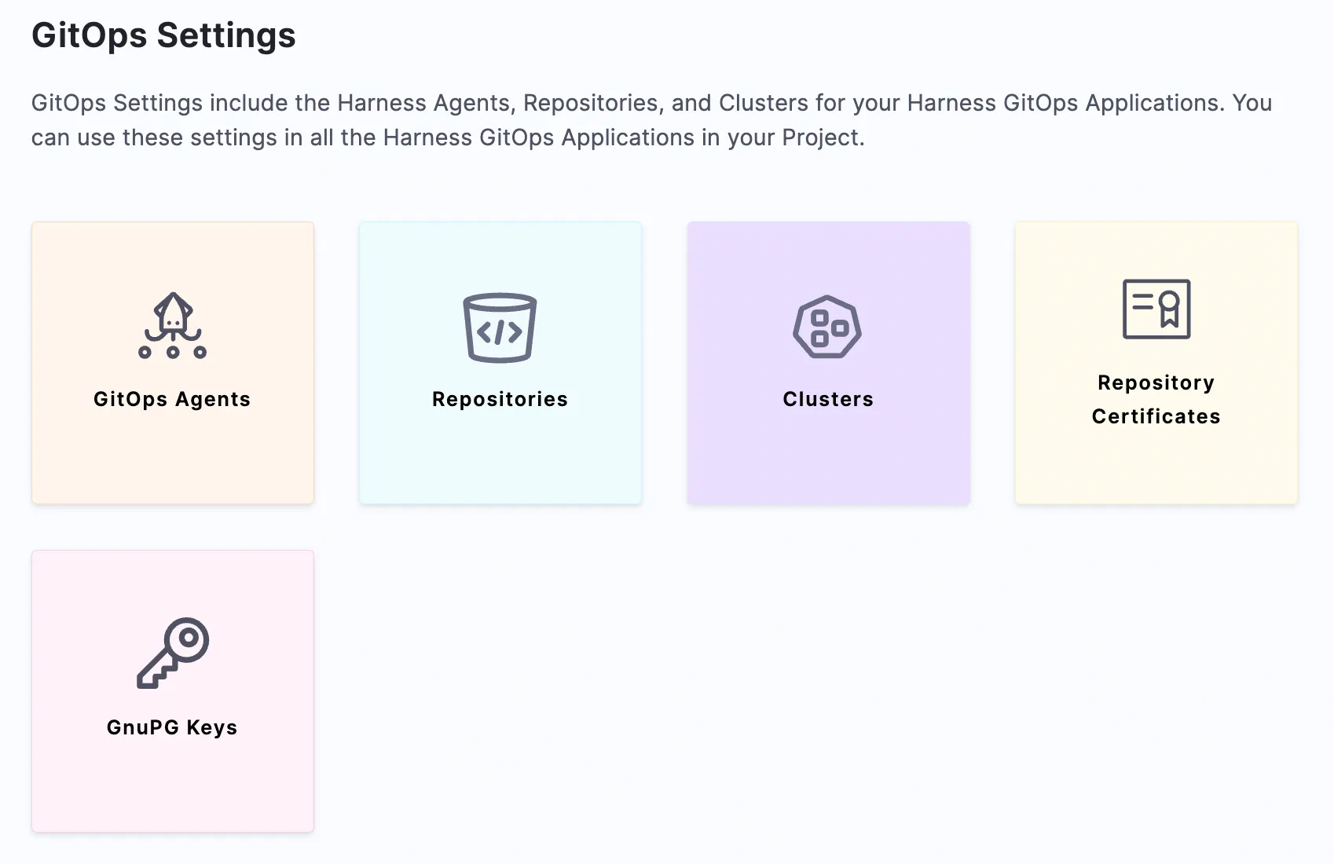Click the GitOps Settings description paragraph

(652, 119)
